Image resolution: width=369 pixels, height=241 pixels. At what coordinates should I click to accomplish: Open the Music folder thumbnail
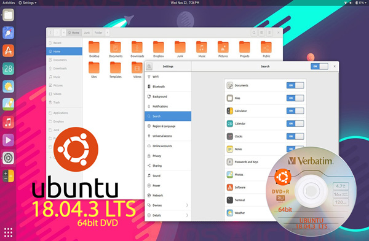(x=202, y=49)
